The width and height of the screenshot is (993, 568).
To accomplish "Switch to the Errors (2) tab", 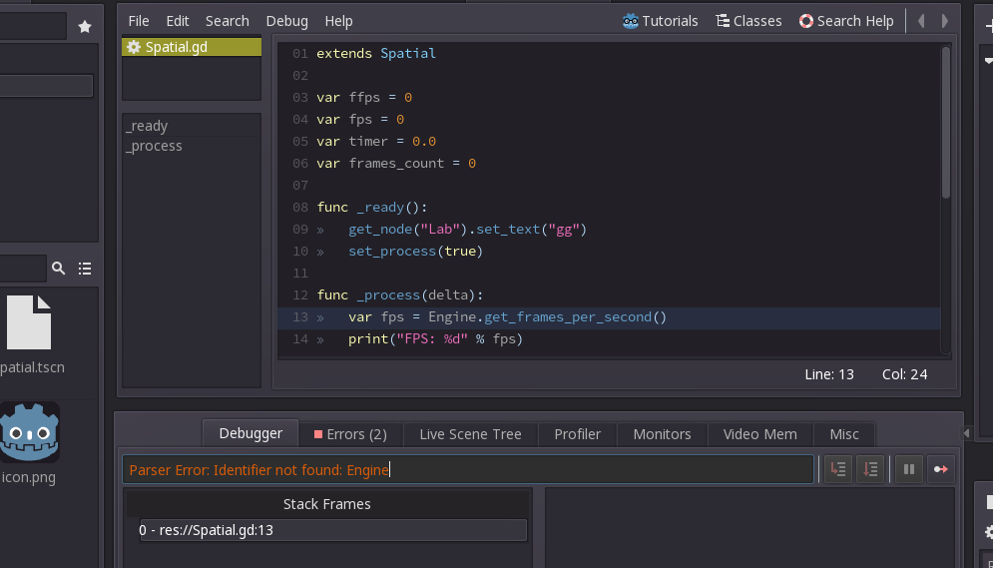I will [x=350, y=434].
